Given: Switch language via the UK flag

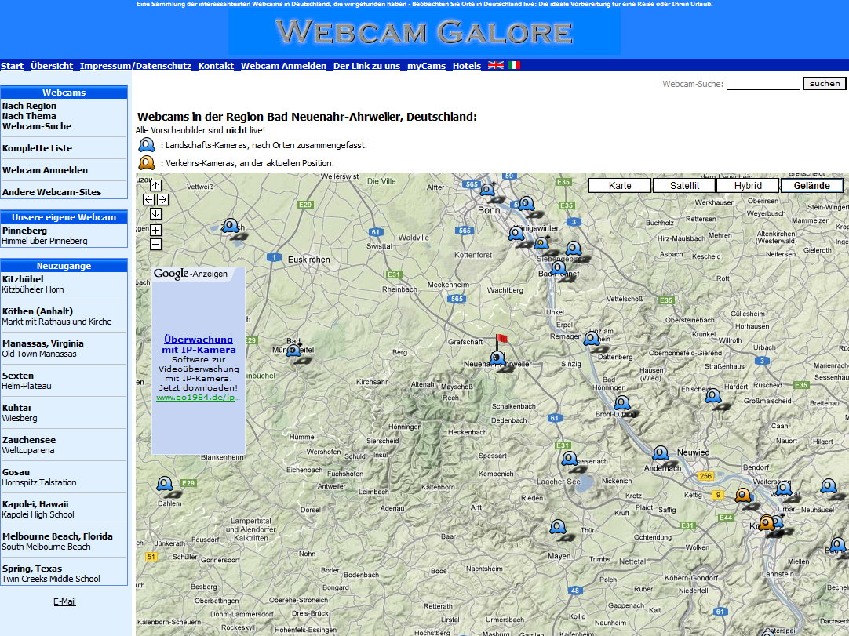Looking at the screenshot, I should (x=496, y=65).
